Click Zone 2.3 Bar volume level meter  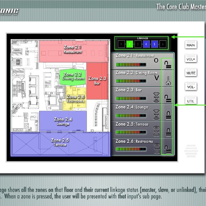click(131, 98)
